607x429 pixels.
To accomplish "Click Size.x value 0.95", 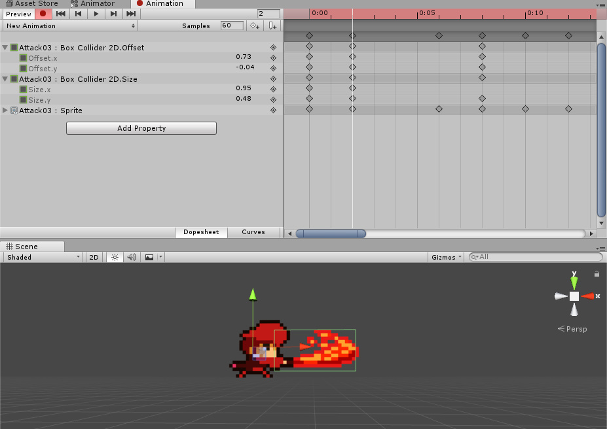I will [x=244, y=88].
